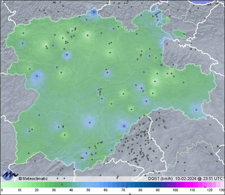This screenshot has width=225, height=195.
Task: Click the scale value 20
Action: (x=37, y=190)
